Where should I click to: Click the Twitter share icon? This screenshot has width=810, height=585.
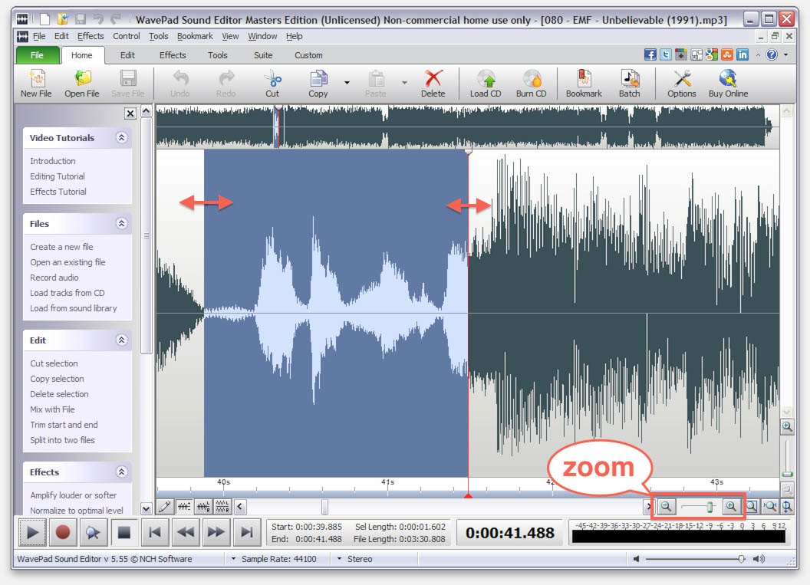(x=665, y=54)
